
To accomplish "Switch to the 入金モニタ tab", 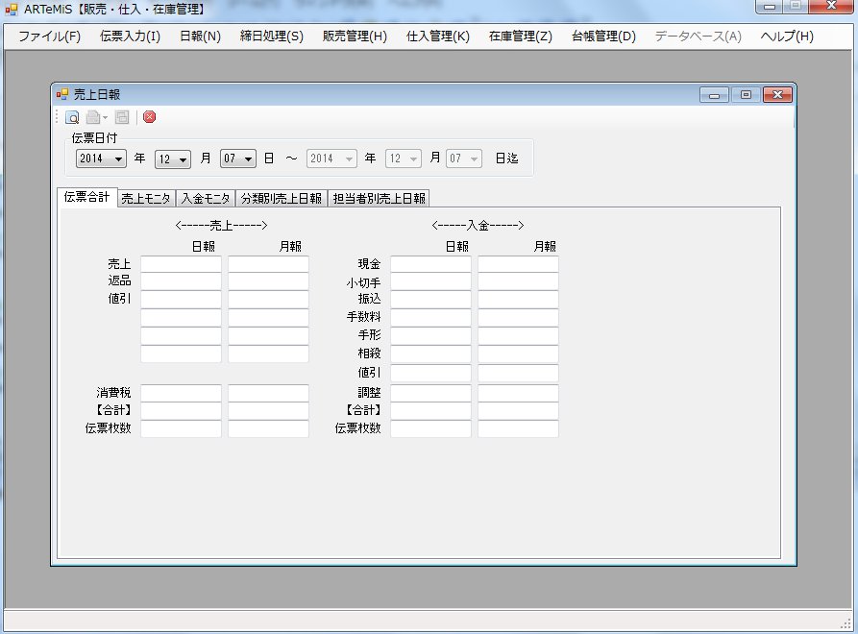I will click(206, 199).
